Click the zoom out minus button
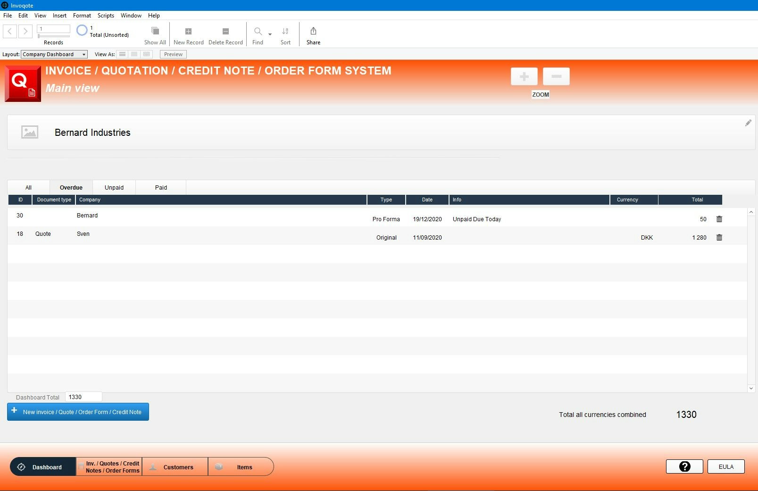The image size is (758, 491). [x=556, y=76]
